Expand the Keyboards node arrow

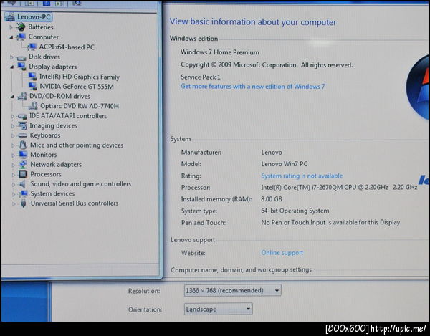(x=13, y=135)
